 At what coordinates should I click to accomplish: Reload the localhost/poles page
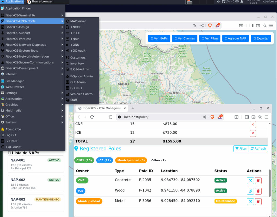92,117
